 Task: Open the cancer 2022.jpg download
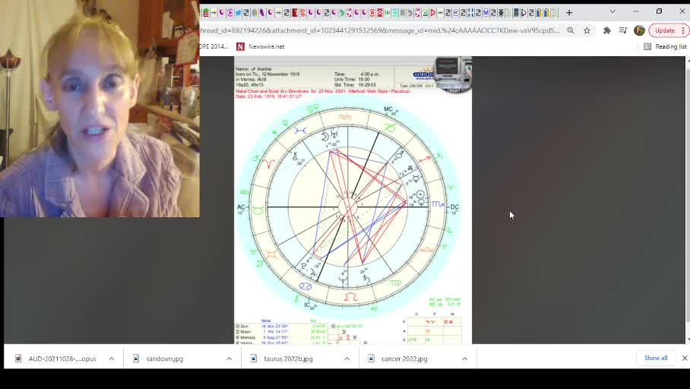tap(404, 359)
